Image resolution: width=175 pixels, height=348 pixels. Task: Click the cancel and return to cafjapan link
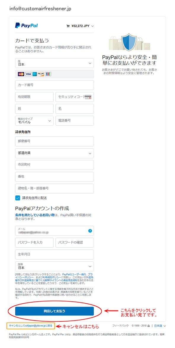point(31,326)
